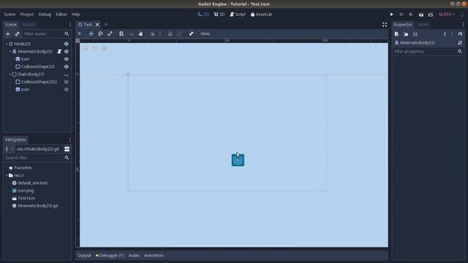Play the project

392,15
